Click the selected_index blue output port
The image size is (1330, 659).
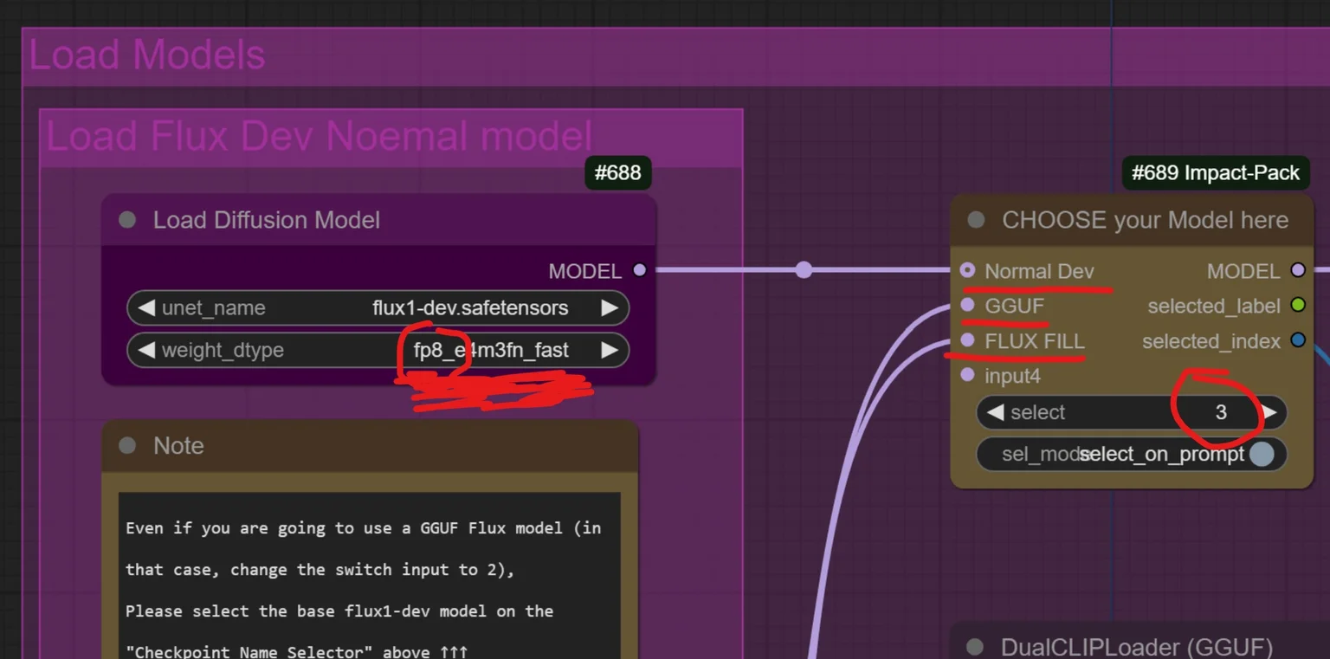click(x=1298, y=340)
